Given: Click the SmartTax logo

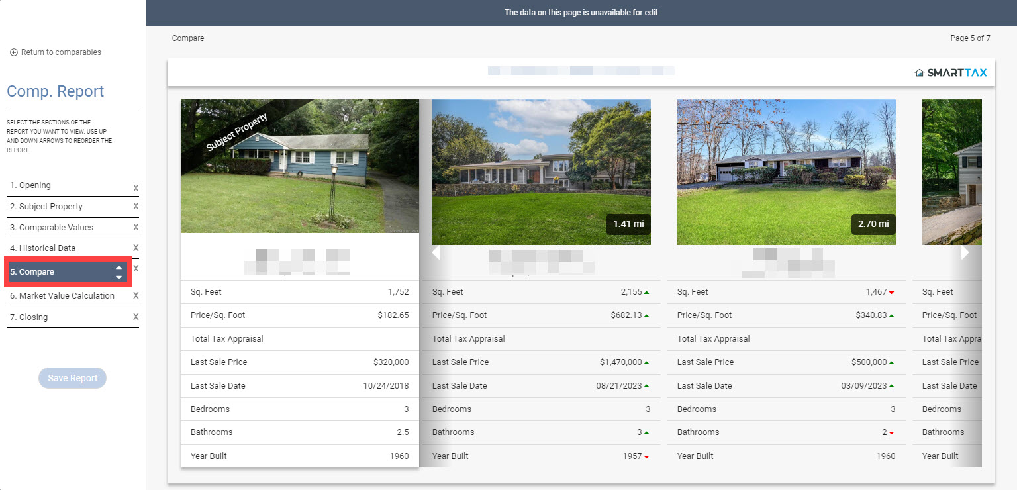Looking at the screenshot, I should click(x=951, y=73).
